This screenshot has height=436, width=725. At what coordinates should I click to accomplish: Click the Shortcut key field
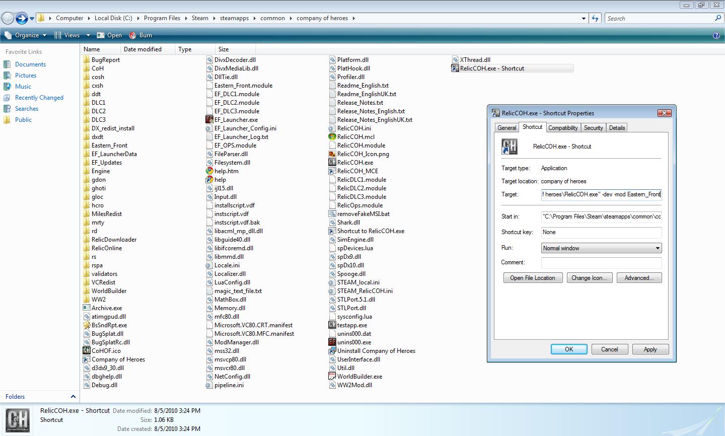601,232
